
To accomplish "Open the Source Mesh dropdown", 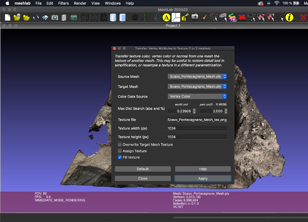I will click(197, 76).
